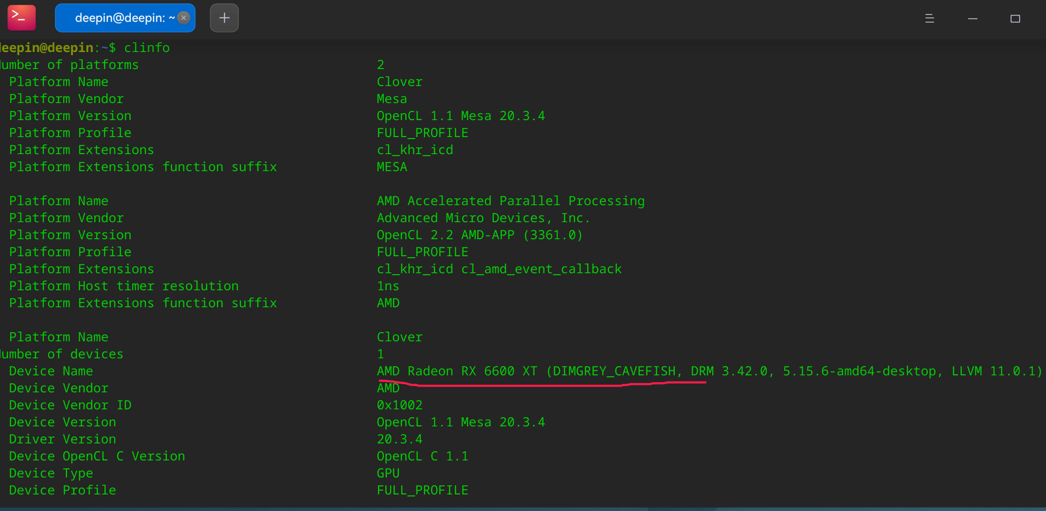Close the deepin@deepin tab

184,18
